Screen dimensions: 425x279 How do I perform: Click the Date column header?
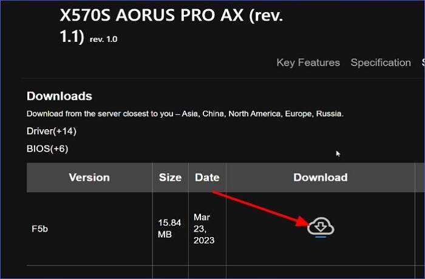(x=207, y=178)
